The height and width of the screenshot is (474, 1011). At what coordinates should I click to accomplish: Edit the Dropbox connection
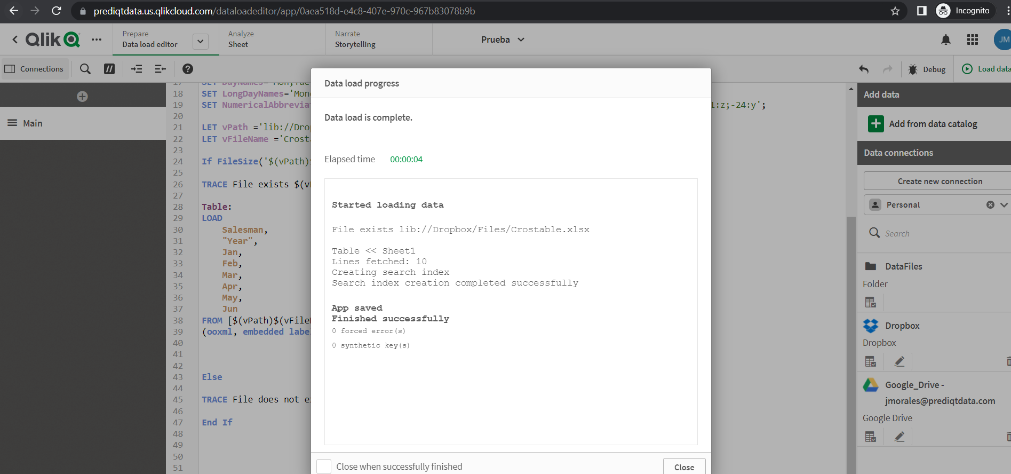(899, 361)
